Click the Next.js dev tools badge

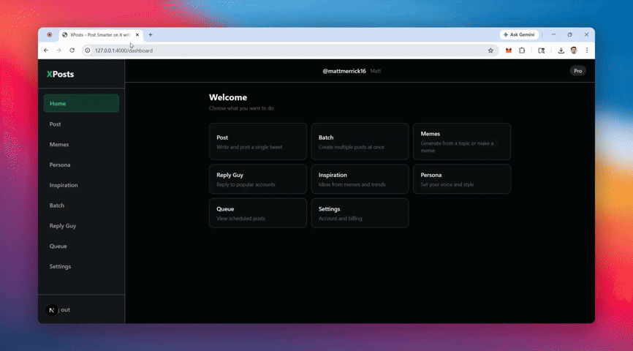click(x=51, y=310)
